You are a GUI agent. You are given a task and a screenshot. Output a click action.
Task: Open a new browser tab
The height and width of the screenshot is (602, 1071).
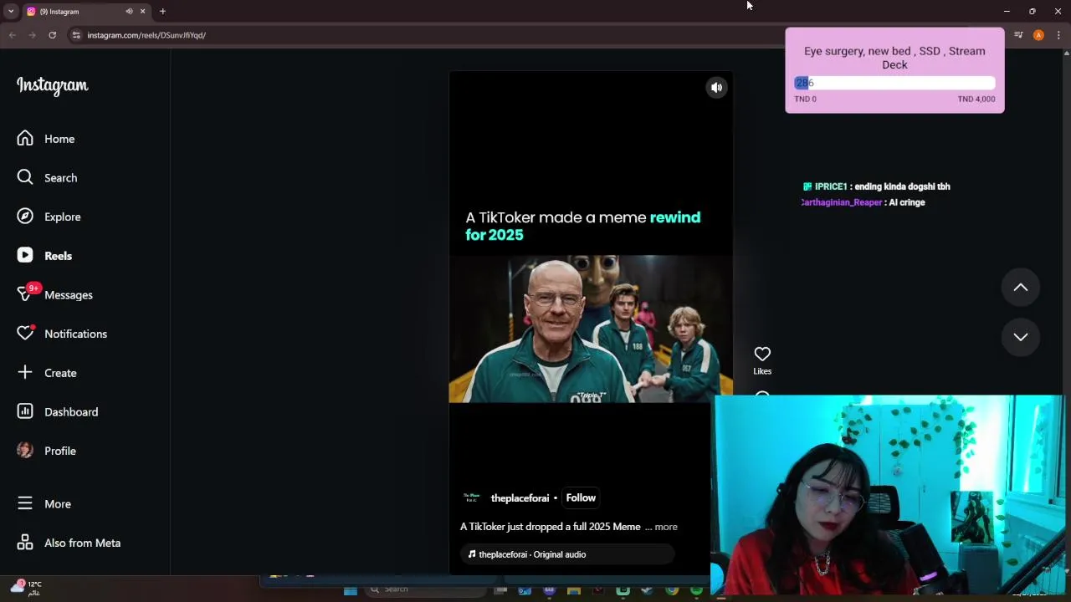coord(162,12)
